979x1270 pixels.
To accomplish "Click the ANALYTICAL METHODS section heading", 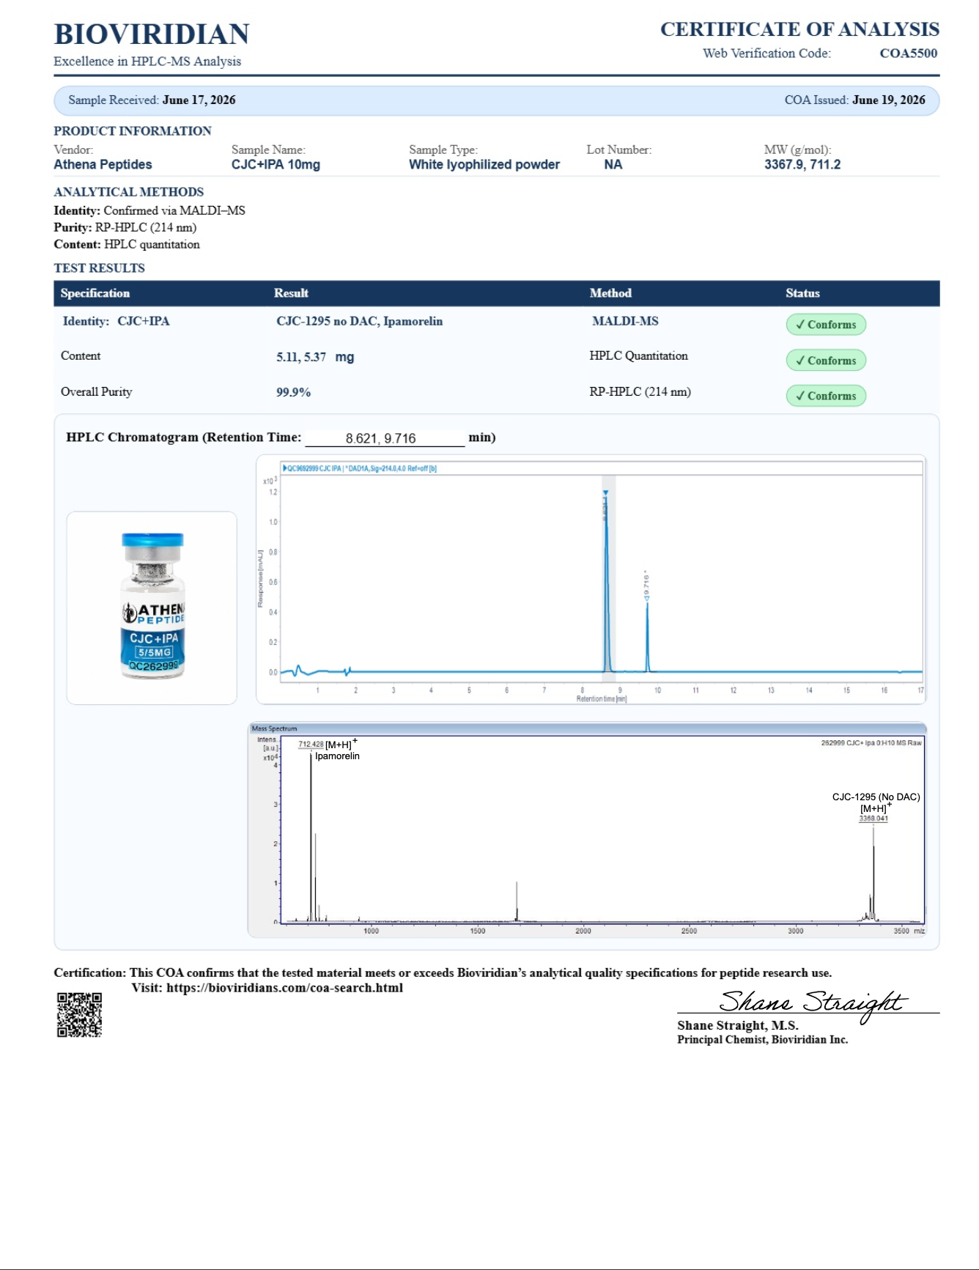I will 129,192.
